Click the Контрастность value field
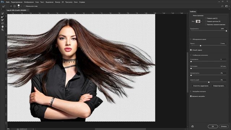The height and width of the screenshot is (130, 231). [x=223, y=73]
